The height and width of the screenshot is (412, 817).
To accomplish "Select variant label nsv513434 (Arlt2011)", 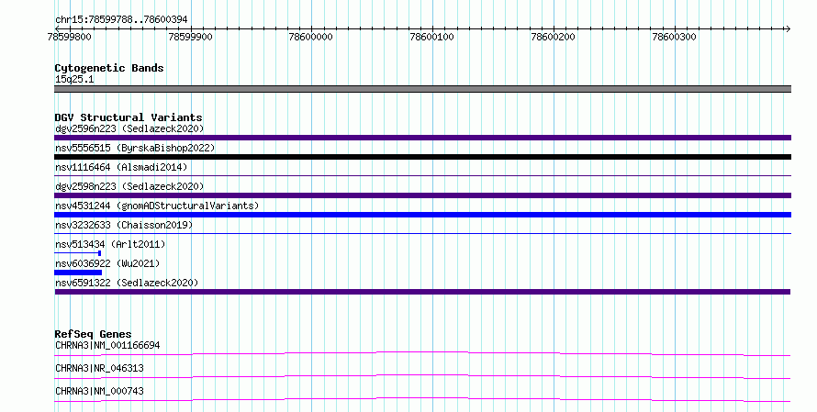I will click(x=110, y=244).
